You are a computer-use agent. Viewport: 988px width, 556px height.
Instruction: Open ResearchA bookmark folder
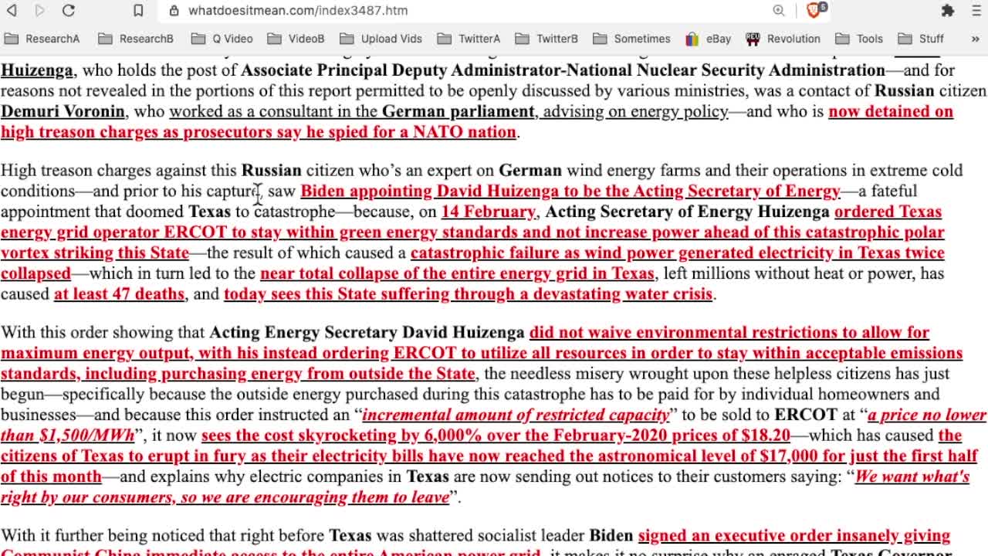[x=42, y=39]
